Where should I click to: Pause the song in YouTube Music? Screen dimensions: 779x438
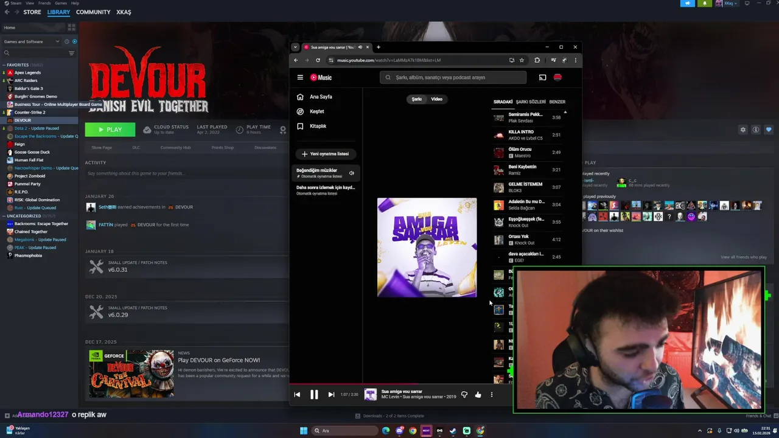click(x=314, y=395)
